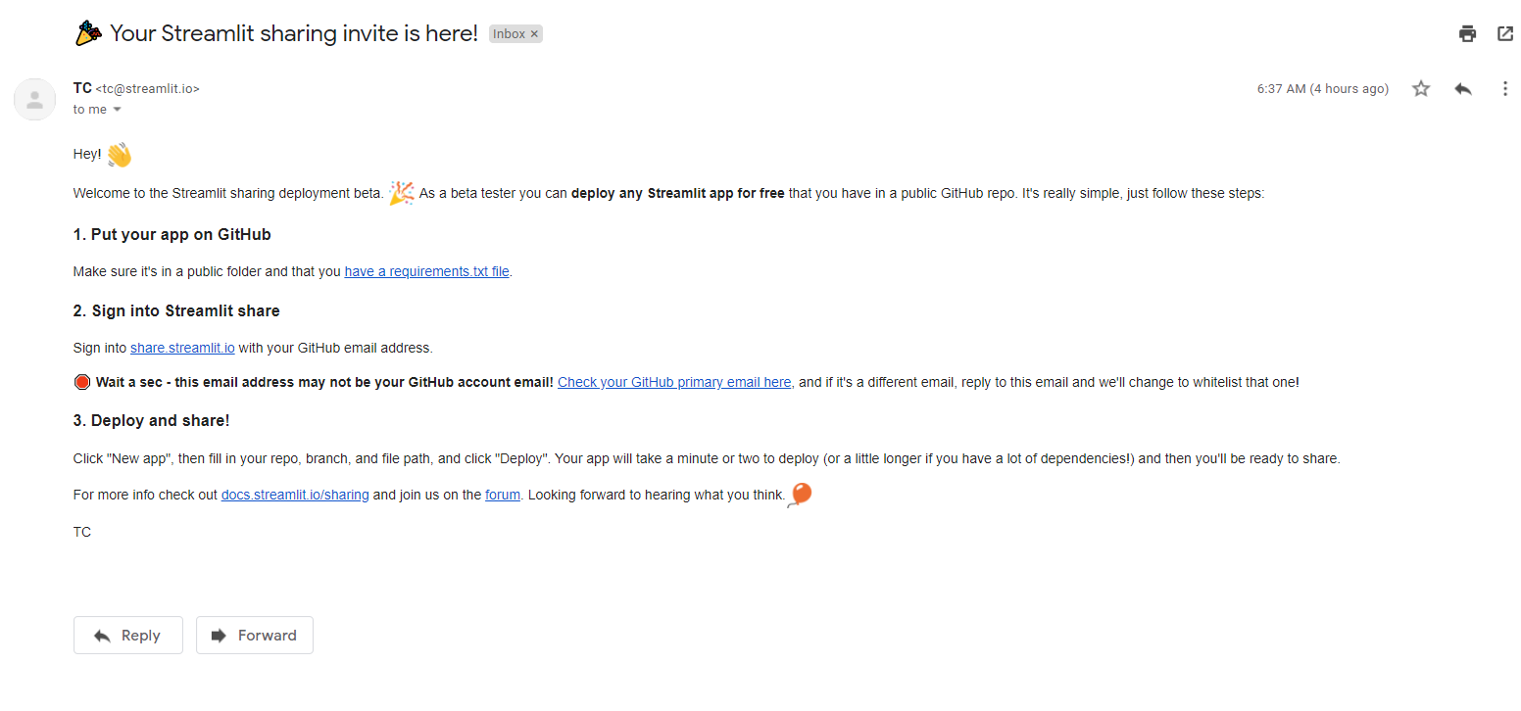Star this email from TC

[1421, 89]
